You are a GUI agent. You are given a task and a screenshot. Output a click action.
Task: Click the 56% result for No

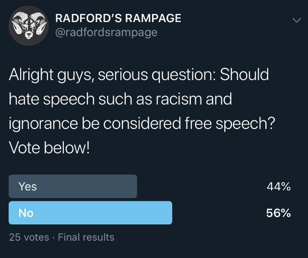click(x=279, y=213)
